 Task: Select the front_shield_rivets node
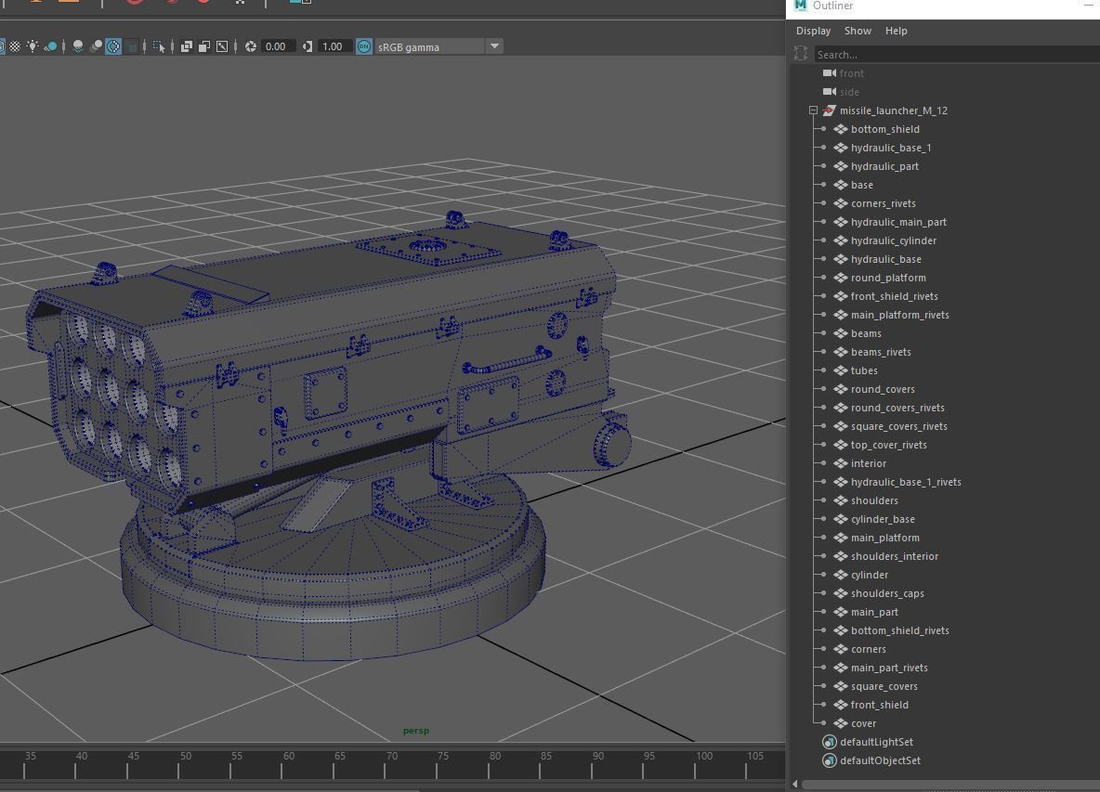[x=895, y=296]
